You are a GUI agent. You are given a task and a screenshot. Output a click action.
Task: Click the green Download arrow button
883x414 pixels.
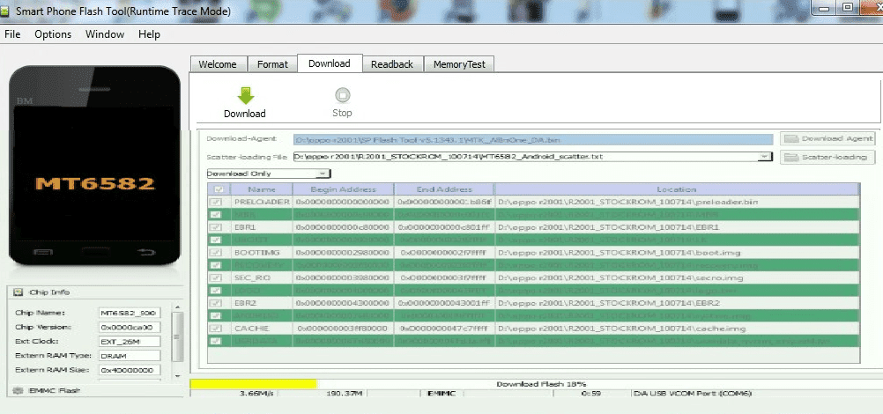[246, 96]
